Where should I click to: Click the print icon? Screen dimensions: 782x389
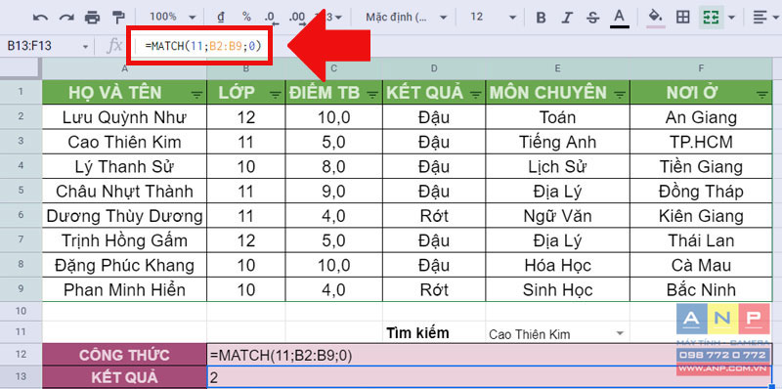(x=92, y=18)
